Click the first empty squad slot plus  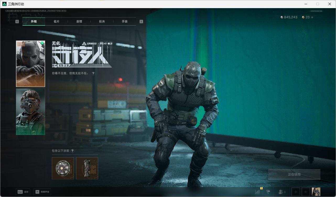tap(296, 192)
